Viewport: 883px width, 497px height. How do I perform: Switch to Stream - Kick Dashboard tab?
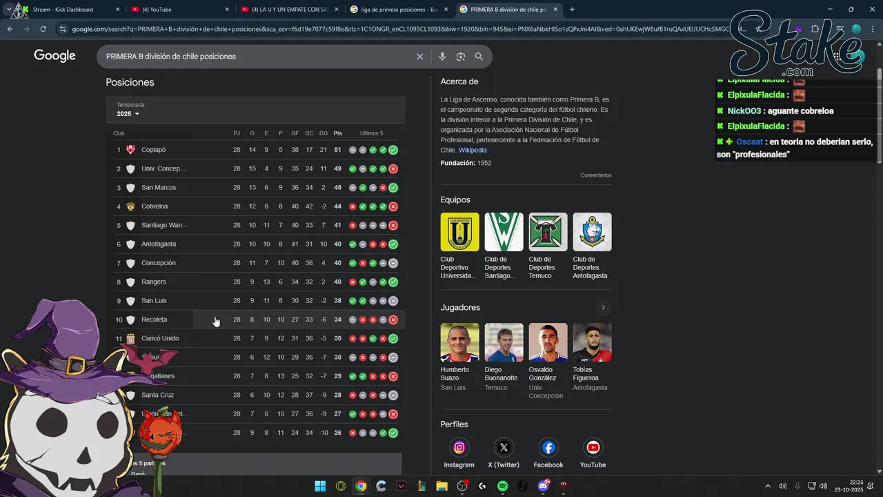[69, 10]
